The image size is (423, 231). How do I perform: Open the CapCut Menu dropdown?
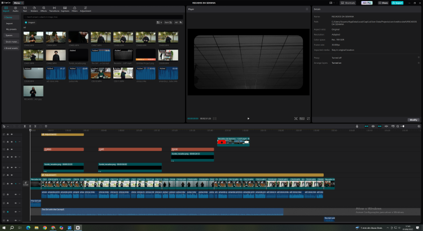coord(17,3)
